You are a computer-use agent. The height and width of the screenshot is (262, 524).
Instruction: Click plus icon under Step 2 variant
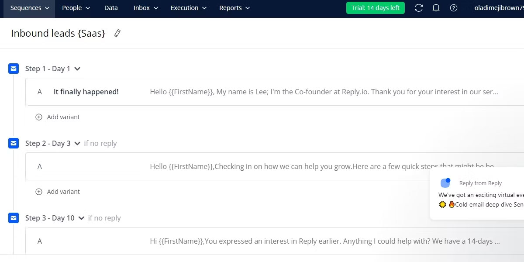coord(39,192)
